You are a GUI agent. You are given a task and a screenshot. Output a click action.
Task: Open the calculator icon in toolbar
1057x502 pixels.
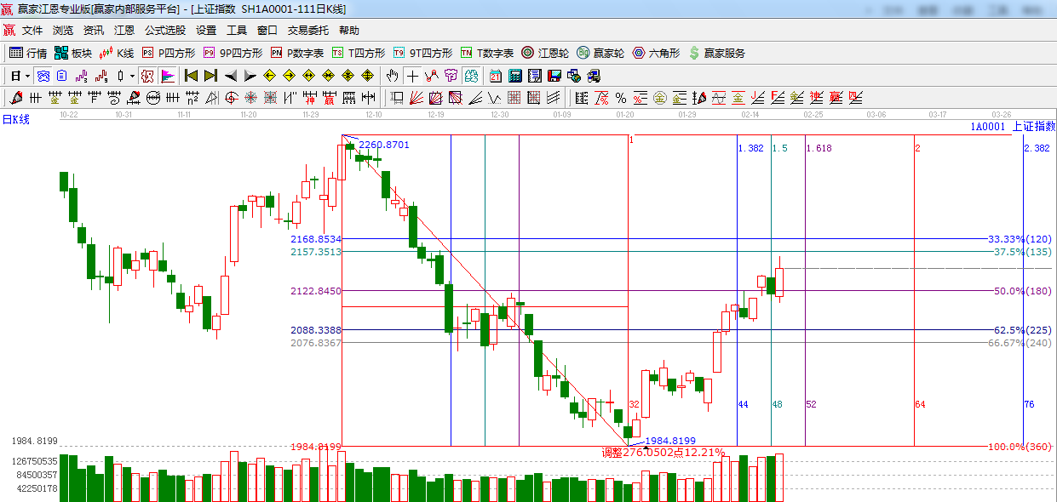coord(515,76)
